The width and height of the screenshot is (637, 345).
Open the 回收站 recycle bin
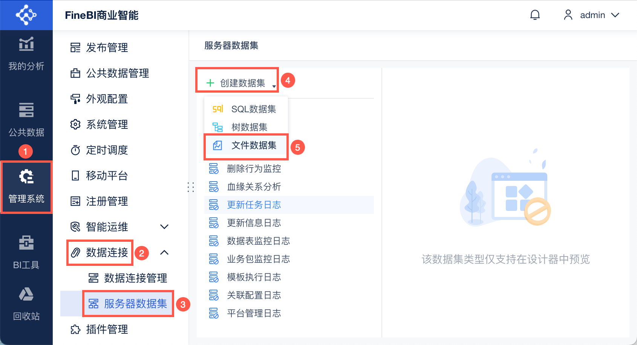click(26, 304)
